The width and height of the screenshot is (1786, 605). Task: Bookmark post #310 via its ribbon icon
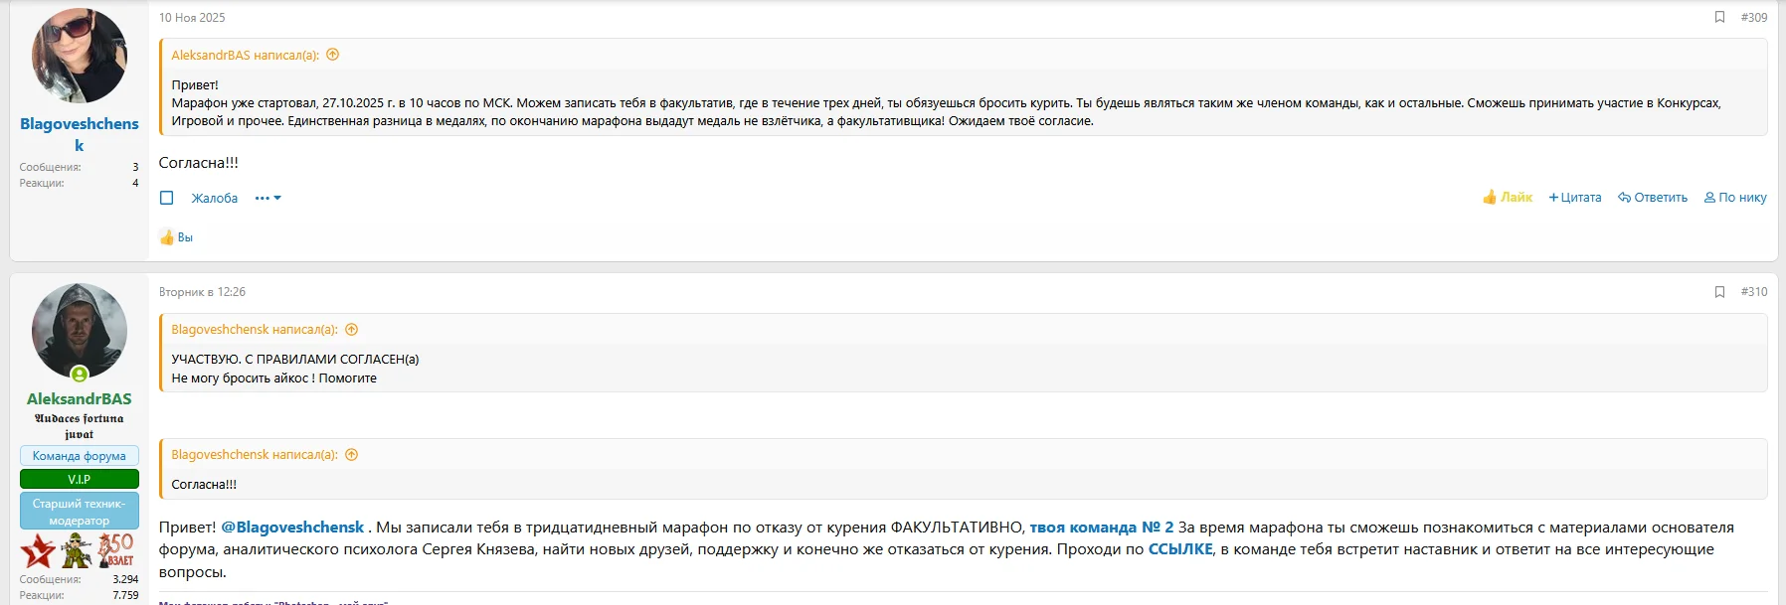pos(1719,292)
